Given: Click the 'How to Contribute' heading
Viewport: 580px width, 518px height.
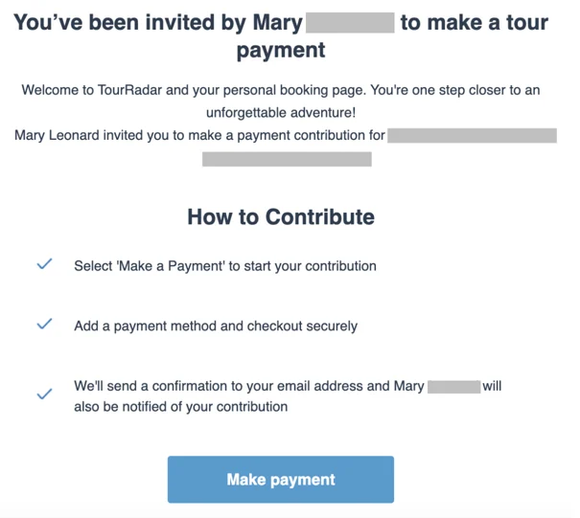Looking at the screenshot, I should coord(281,216).
